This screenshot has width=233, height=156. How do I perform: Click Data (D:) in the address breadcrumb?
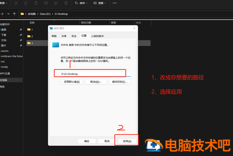45,14
